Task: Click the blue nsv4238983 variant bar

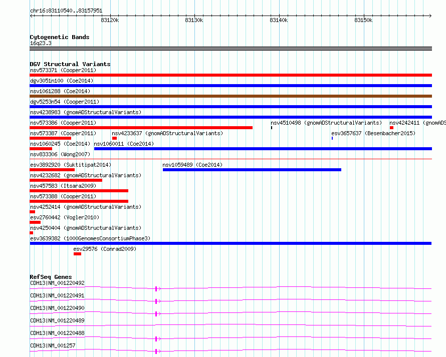Action: coord(231,117)
